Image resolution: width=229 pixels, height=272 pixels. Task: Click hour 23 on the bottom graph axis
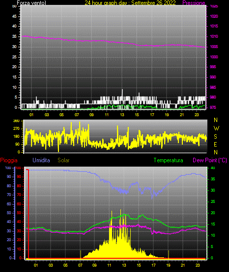(x=198, y=265)
